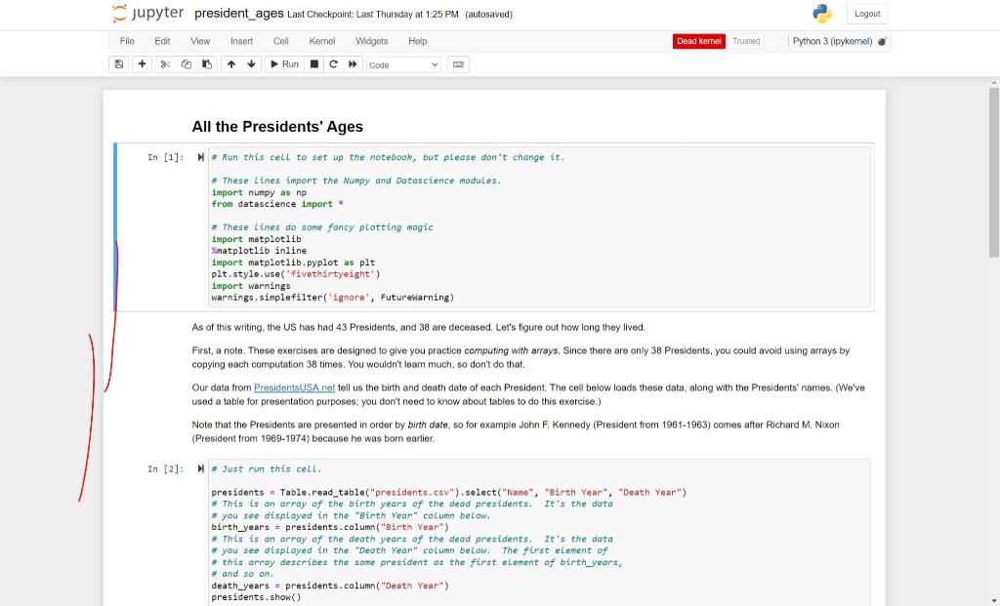Copy the selected cells

coord(186,63)
